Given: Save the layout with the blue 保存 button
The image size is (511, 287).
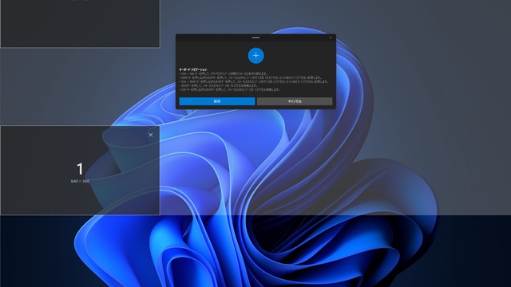Looking at the screenshot, I should pos(216,101).
